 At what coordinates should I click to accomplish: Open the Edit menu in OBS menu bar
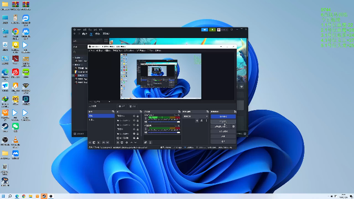[x=99, y=50]
